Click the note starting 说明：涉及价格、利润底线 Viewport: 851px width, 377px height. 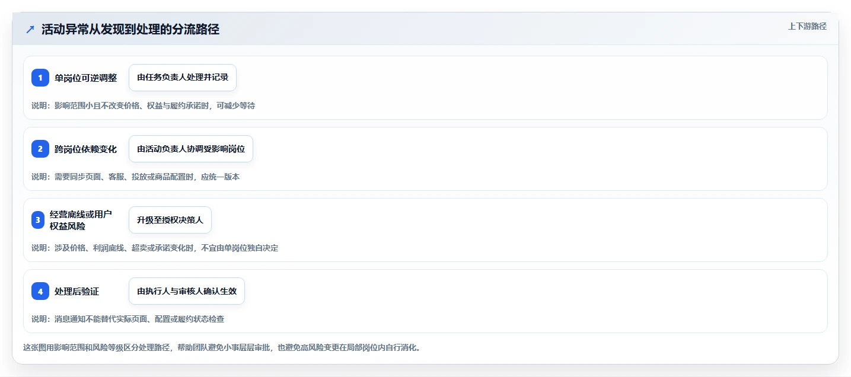coord(155,248)
